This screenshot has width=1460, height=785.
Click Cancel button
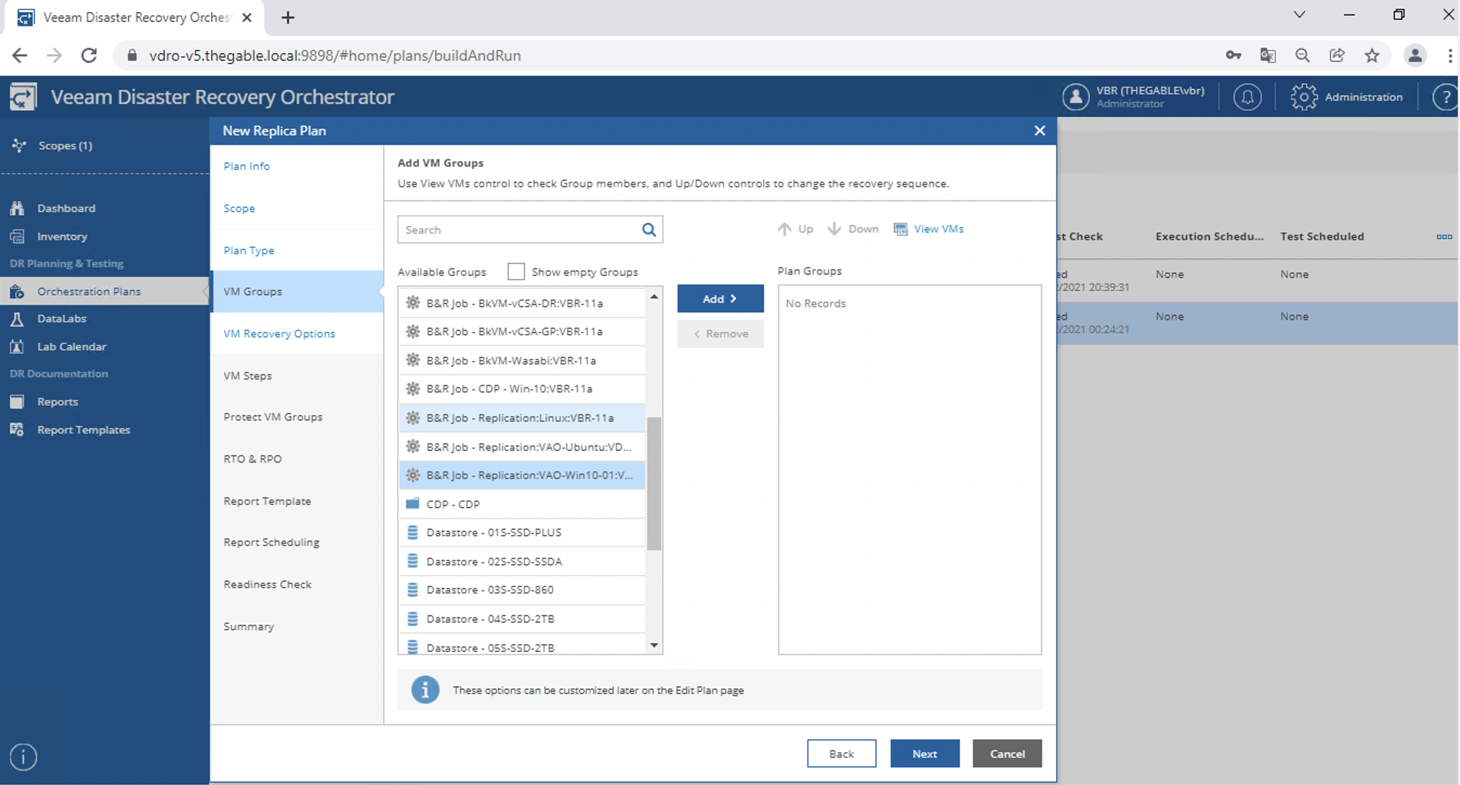(1007, 753)
